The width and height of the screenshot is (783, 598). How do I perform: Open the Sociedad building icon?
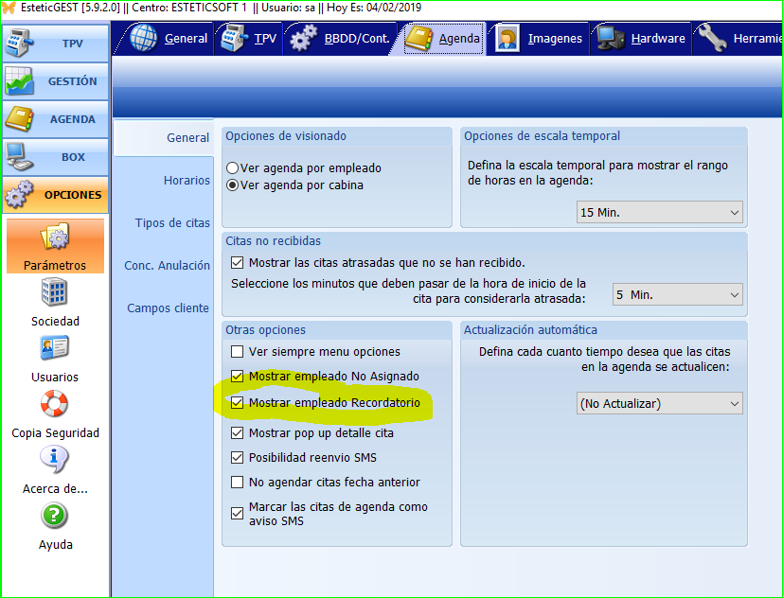(54, 294)
